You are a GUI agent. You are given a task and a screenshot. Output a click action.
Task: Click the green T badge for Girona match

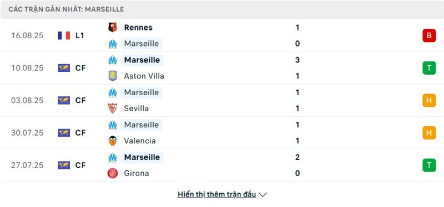pyautogui.click(x=429, y=165)
